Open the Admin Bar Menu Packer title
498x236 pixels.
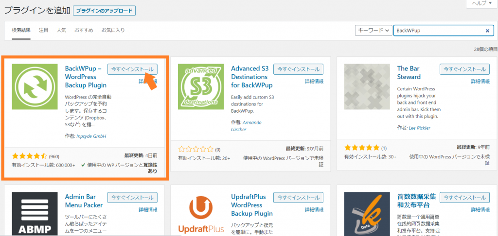click(x=84, y=201)
